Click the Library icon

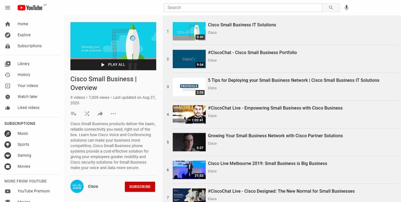click(x=8, y=64)
